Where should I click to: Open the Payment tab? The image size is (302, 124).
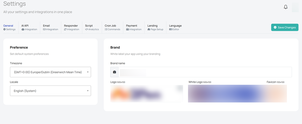pyautogui.click(x=134, y=27)
